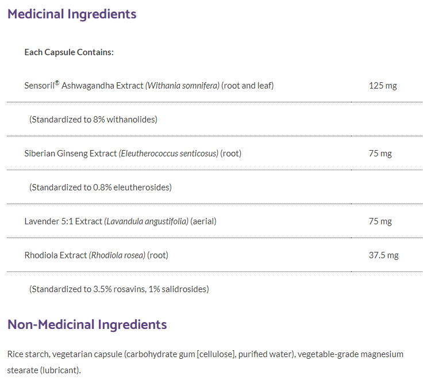Viewport: 423px width, 383px height.
Task: Click the italic 'Rhodiola rosea' name
Action: (117, 255)
